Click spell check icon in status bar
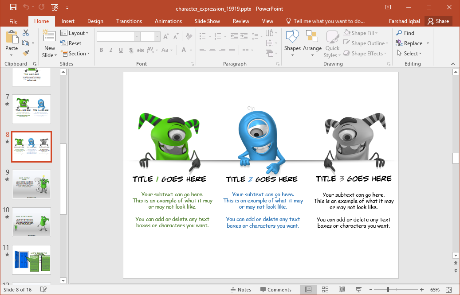The width and height of the screenshot is (460, 295). click(43, 289)
